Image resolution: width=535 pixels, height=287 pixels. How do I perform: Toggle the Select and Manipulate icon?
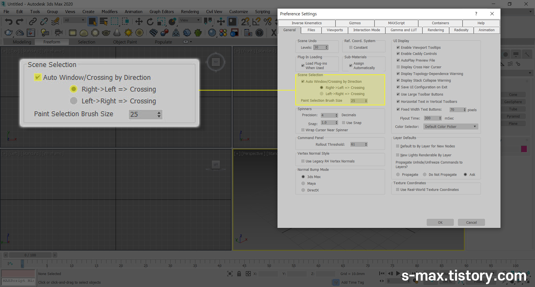pos(221,21)
